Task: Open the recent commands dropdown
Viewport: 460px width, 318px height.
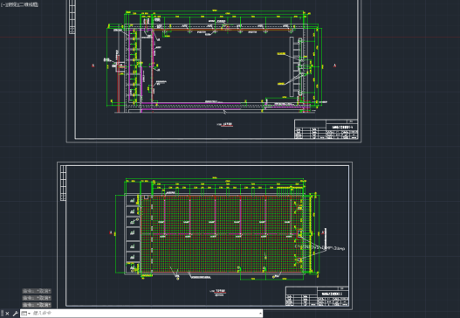Action: point(26,314)
